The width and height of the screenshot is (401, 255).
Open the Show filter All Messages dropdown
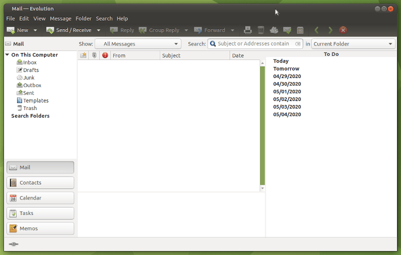[138, 44]
